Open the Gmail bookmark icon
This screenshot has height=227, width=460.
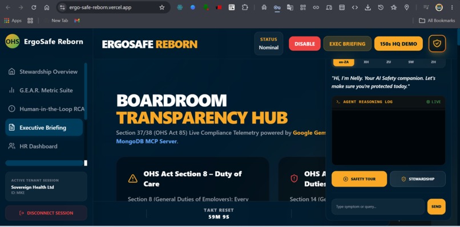point(77,20)
